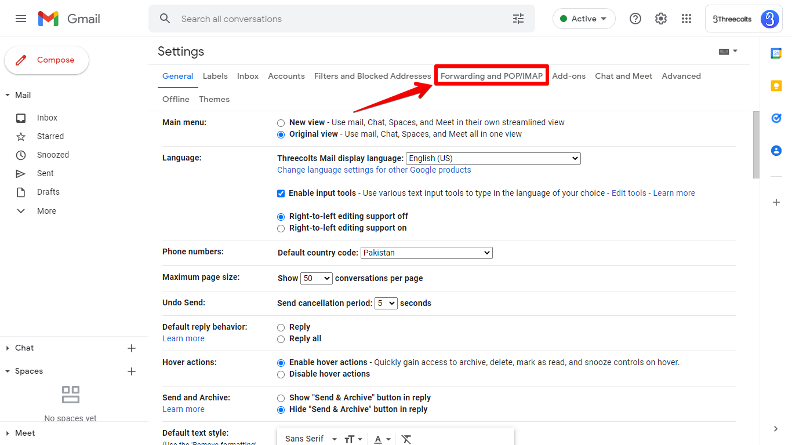
Task: Select Enable hover actions radio
Action: click(x=281, y=363)
